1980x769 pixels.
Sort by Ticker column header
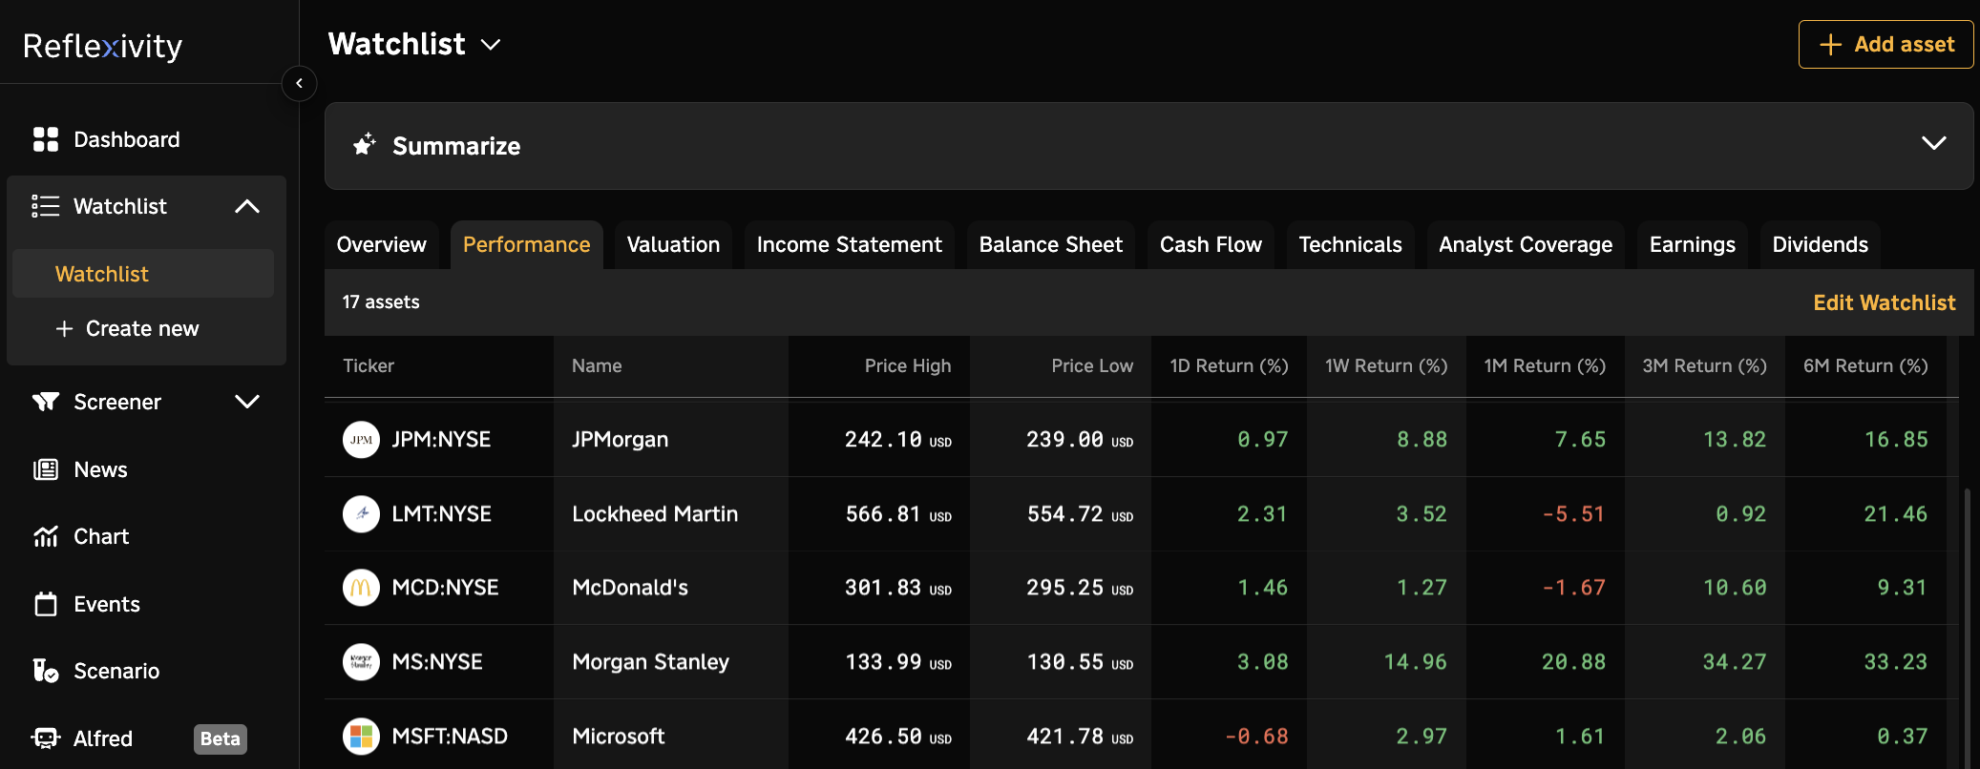coord(369,365)
